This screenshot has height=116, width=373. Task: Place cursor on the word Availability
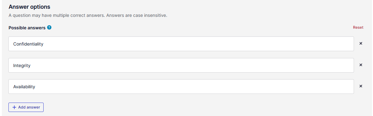(24, 87)
